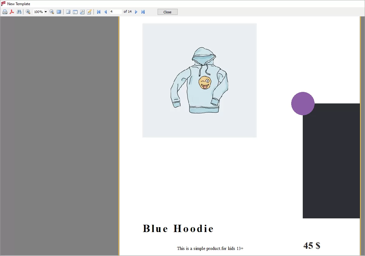Edit the current report page
This screenshot has height=256, width=365.
pos(89,12)
